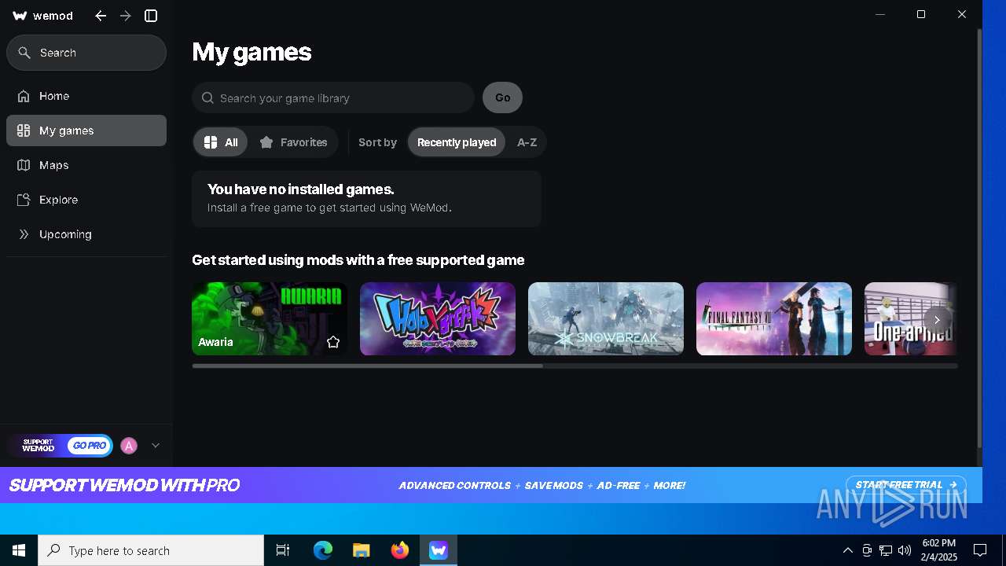
Task: Open File Explorer from taskbar
Action: coord(362,550)
